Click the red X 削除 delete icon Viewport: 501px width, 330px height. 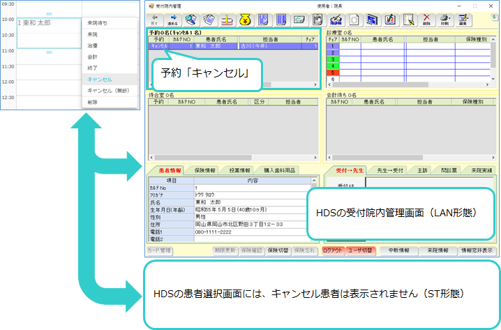click(426, 19)
